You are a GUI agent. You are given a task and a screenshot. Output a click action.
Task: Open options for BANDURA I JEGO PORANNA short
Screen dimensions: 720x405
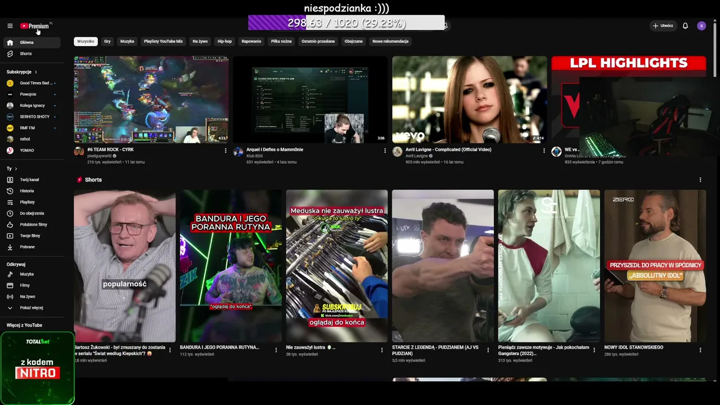(276, 350)
